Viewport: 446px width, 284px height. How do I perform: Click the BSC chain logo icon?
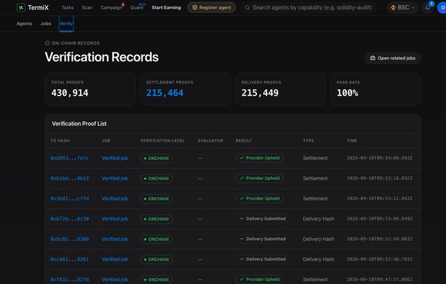point(393,8)
